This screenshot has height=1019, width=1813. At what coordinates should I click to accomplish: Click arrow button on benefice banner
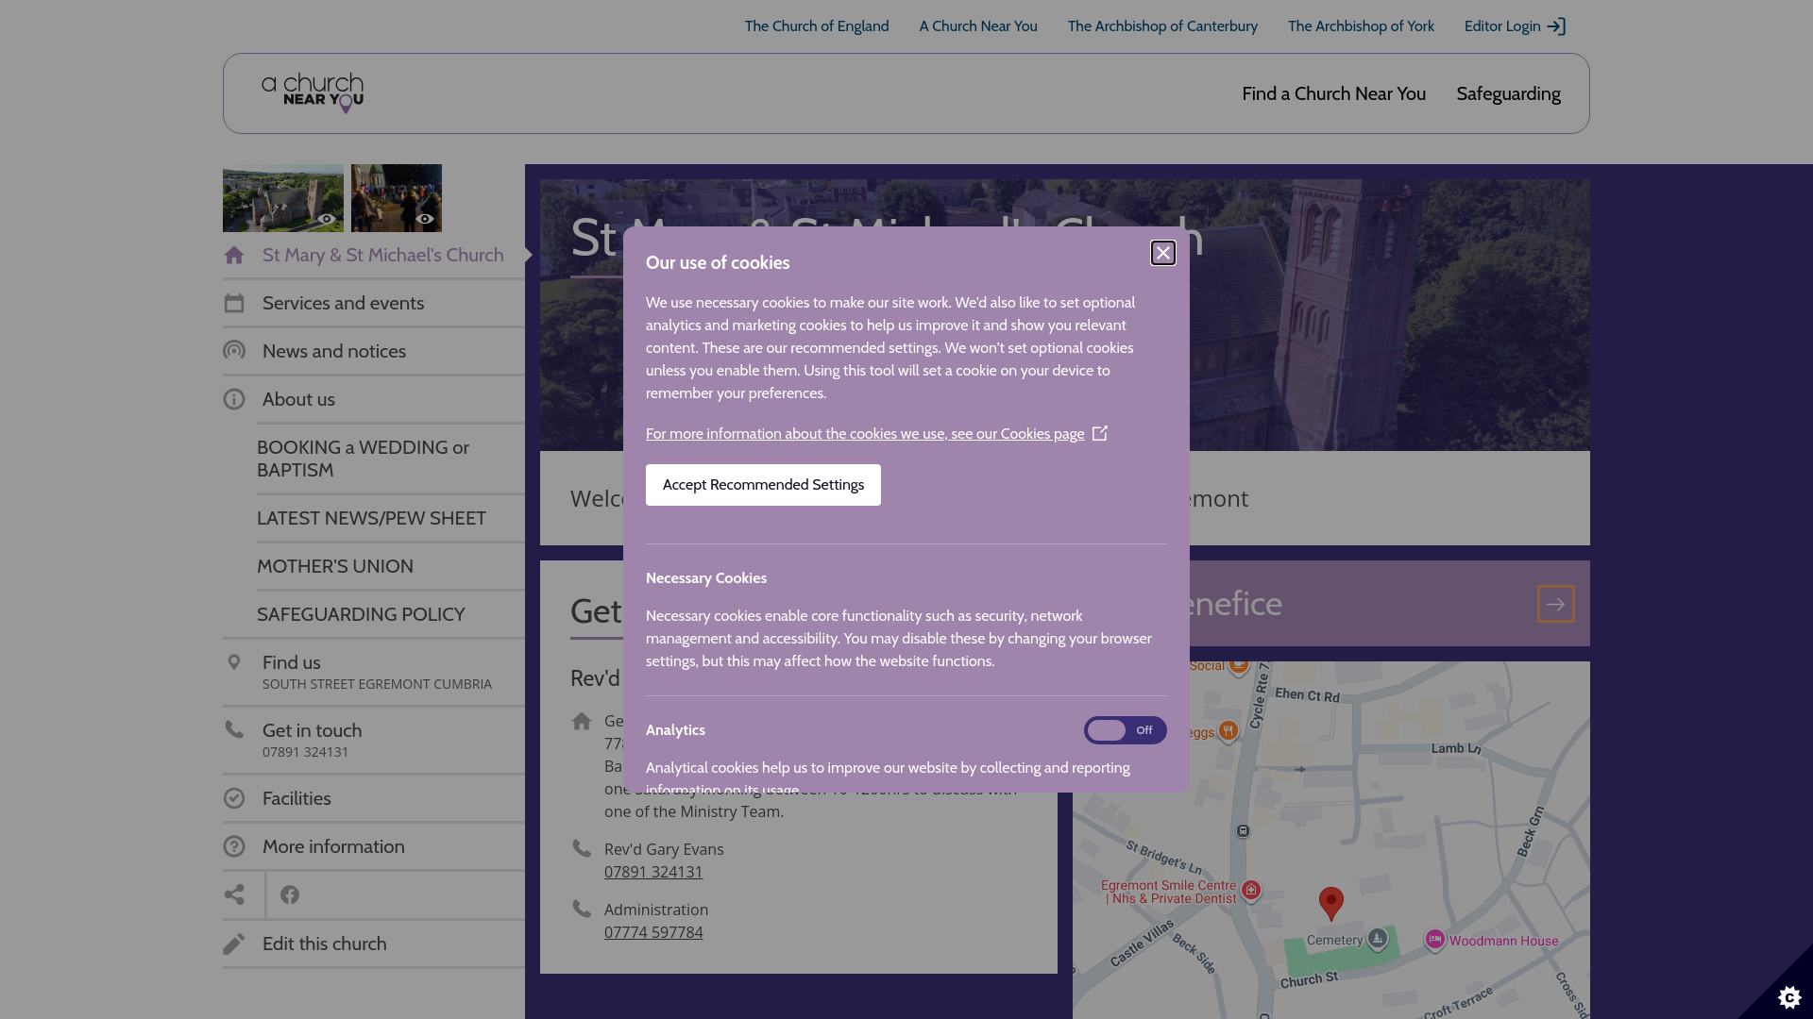(x=1555, y=604)
